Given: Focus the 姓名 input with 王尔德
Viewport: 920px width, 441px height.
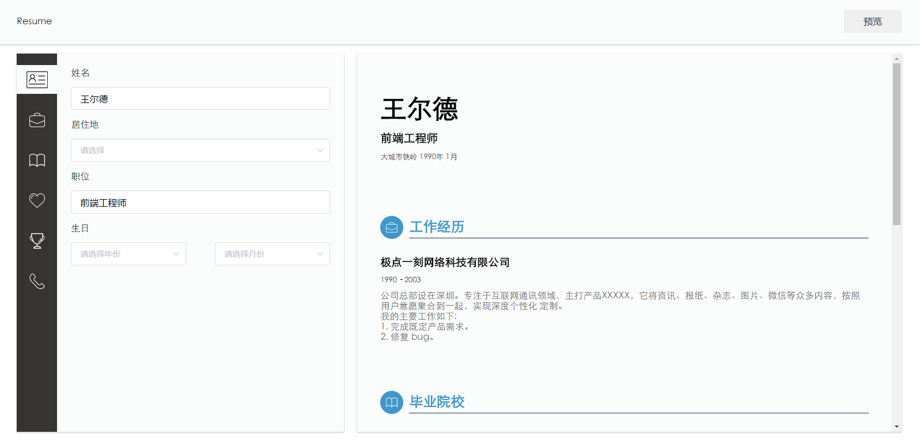Looking at the screenshot, I should [x=200, y=98].
